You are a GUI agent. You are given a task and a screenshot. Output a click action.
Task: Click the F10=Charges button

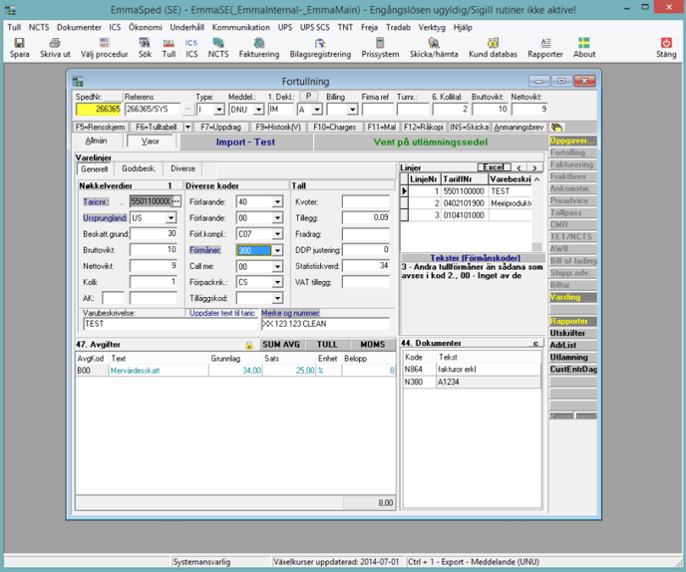335,128
